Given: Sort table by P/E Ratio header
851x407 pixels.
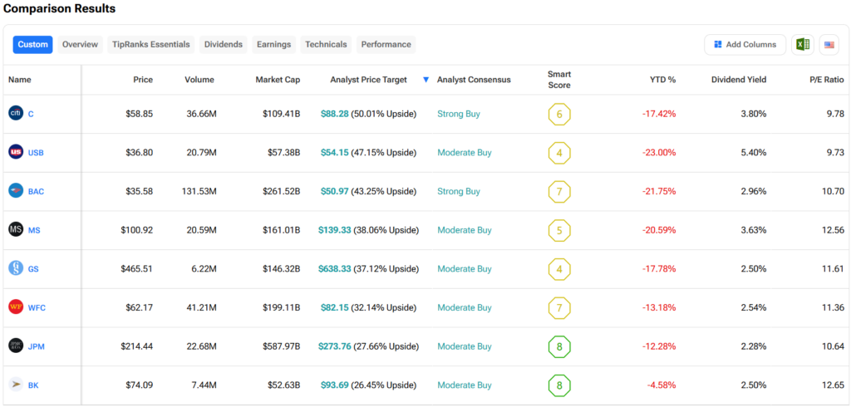Looking at the screenshot, I should click(826, 80).
